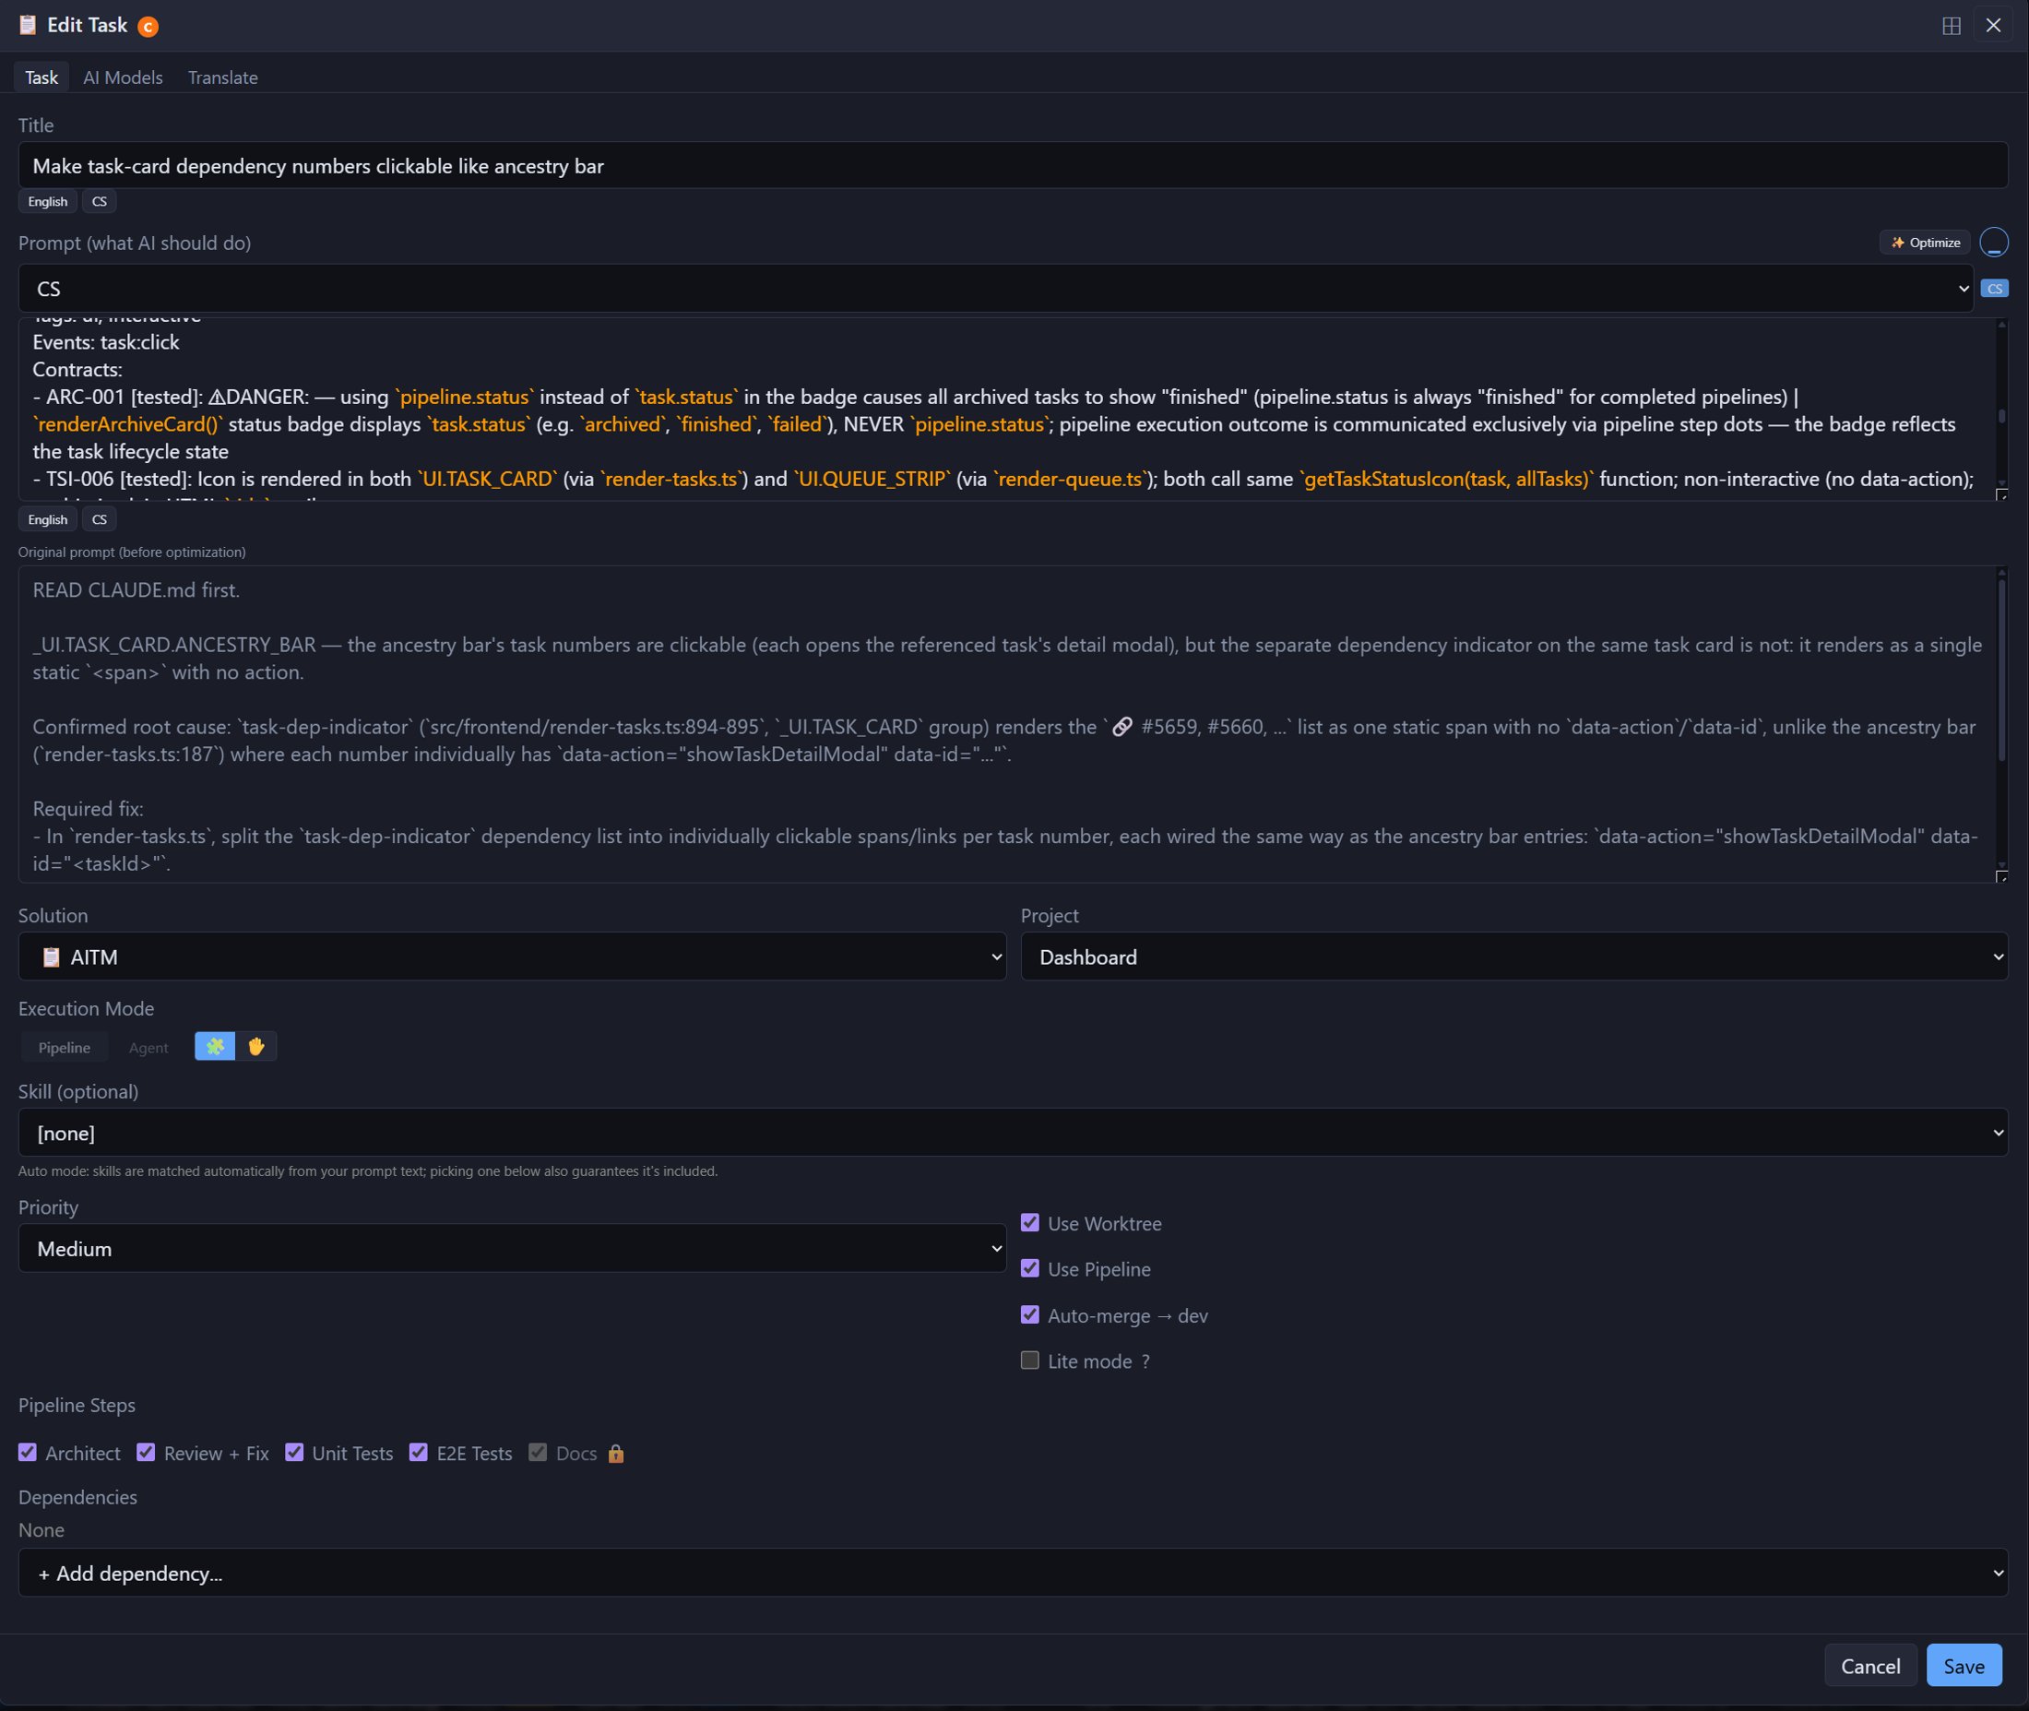Open the Priority dropdown showing Medium

click(x=512, y=1249)
